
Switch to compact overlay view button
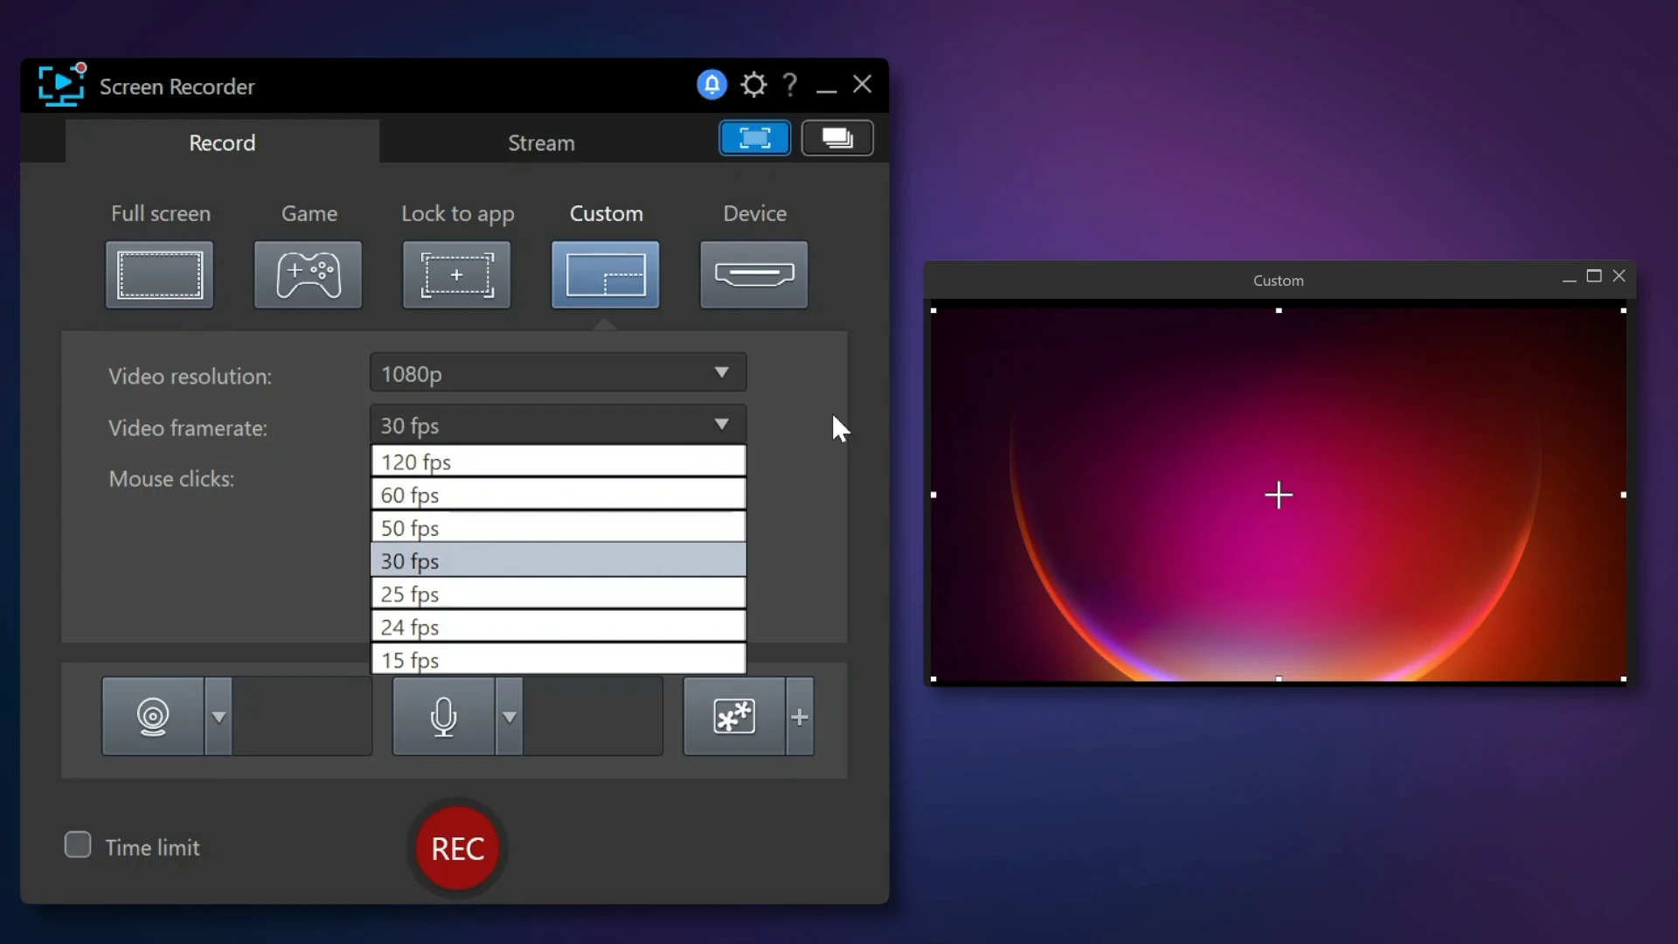tap(837, 138)
